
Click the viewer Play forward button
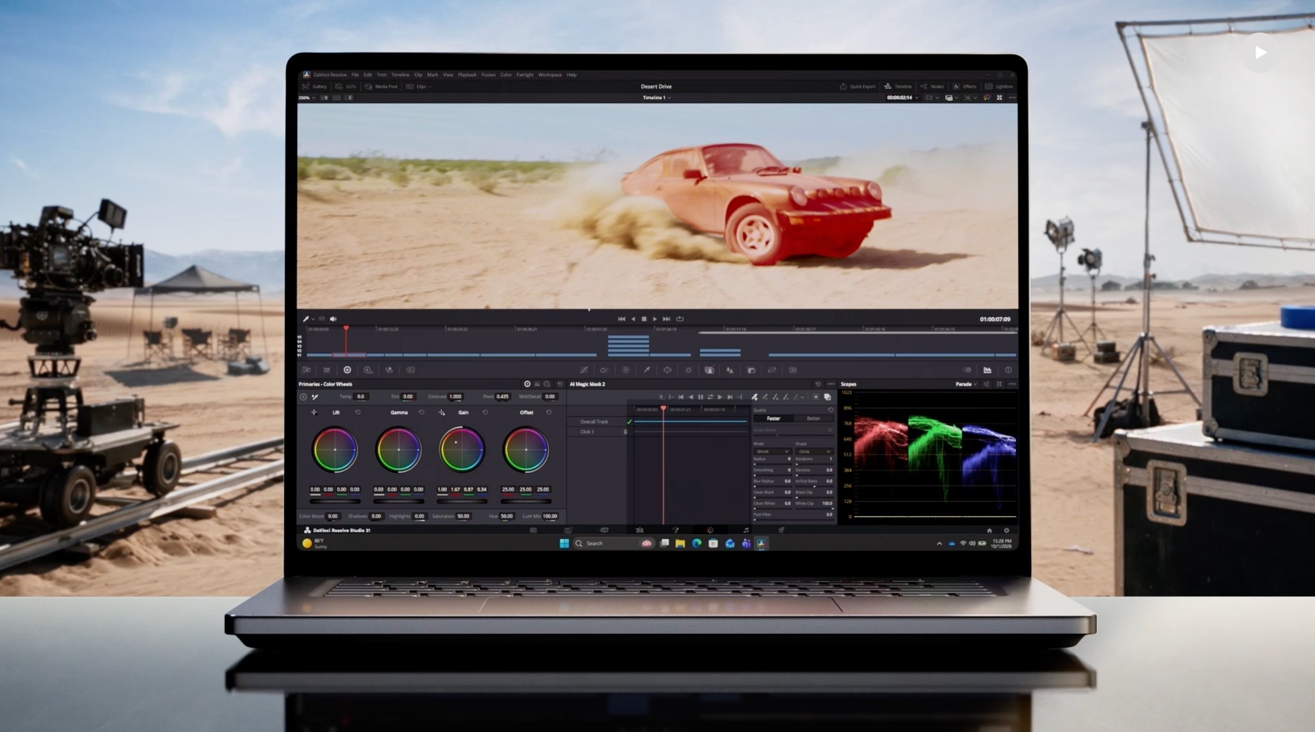tap(655, 319)
